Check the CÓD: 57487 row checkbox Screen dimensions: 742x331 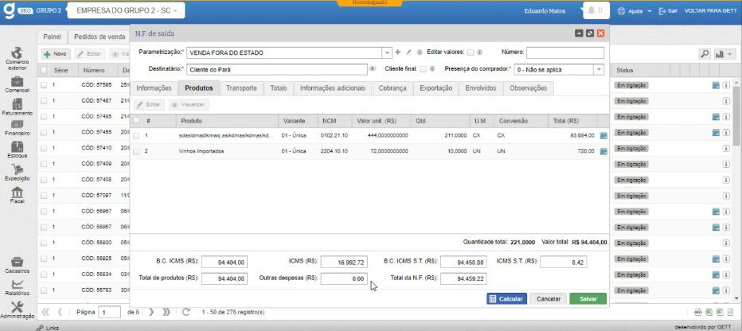44,101
